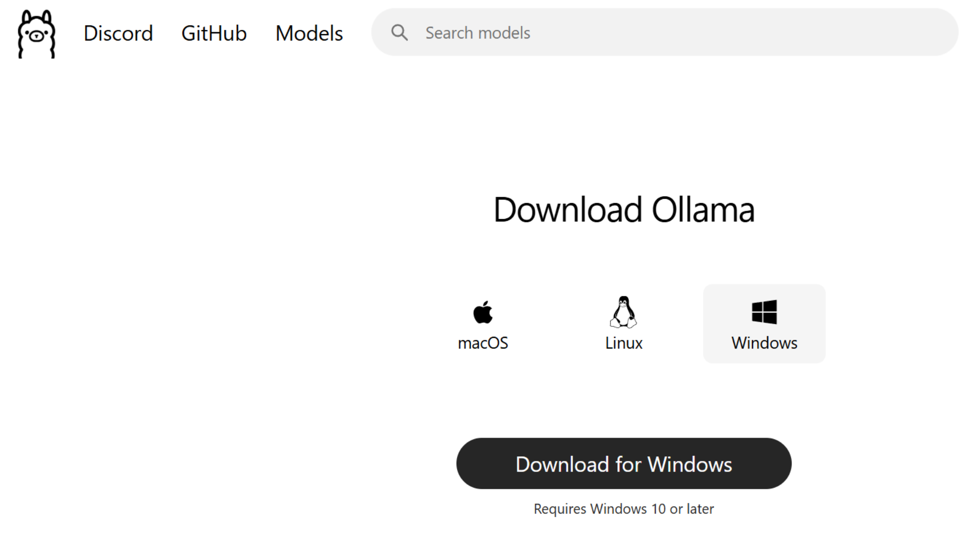Click the Download Ollama heading
The image size is (973, 547).
pyautogui.click(x=624, y=209)
